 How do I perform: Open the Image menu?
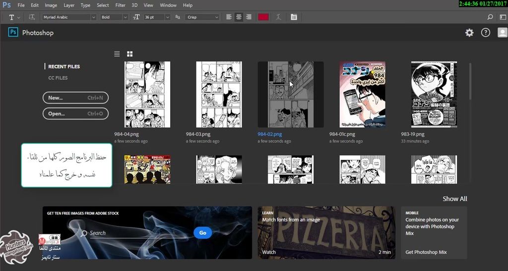[51, 5]
